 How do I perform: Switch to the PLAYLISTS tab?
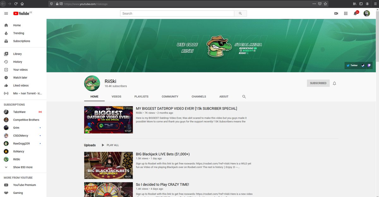(x=141, y=97)
